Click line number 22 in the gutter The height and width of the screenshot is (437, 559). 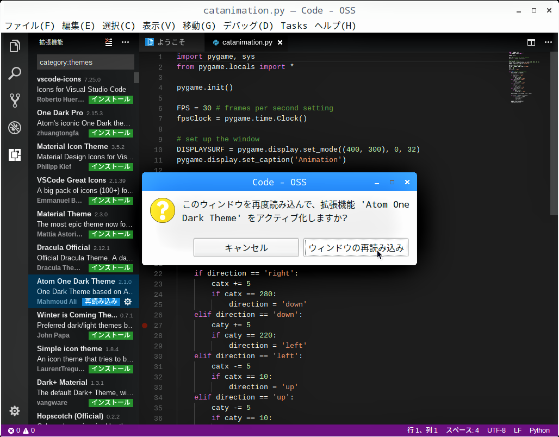tap(158, 274)
